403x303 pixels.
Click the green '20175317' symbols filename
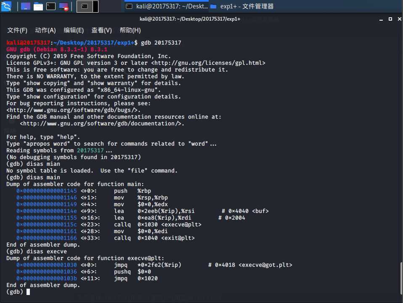[90, 151]
